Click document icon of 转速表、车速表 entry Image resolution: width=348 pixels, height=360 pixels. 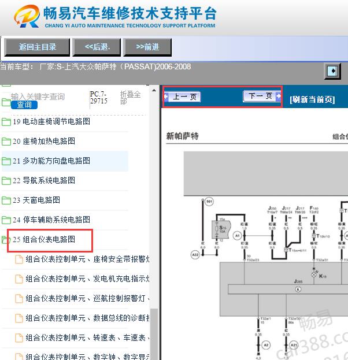[19, 338]
